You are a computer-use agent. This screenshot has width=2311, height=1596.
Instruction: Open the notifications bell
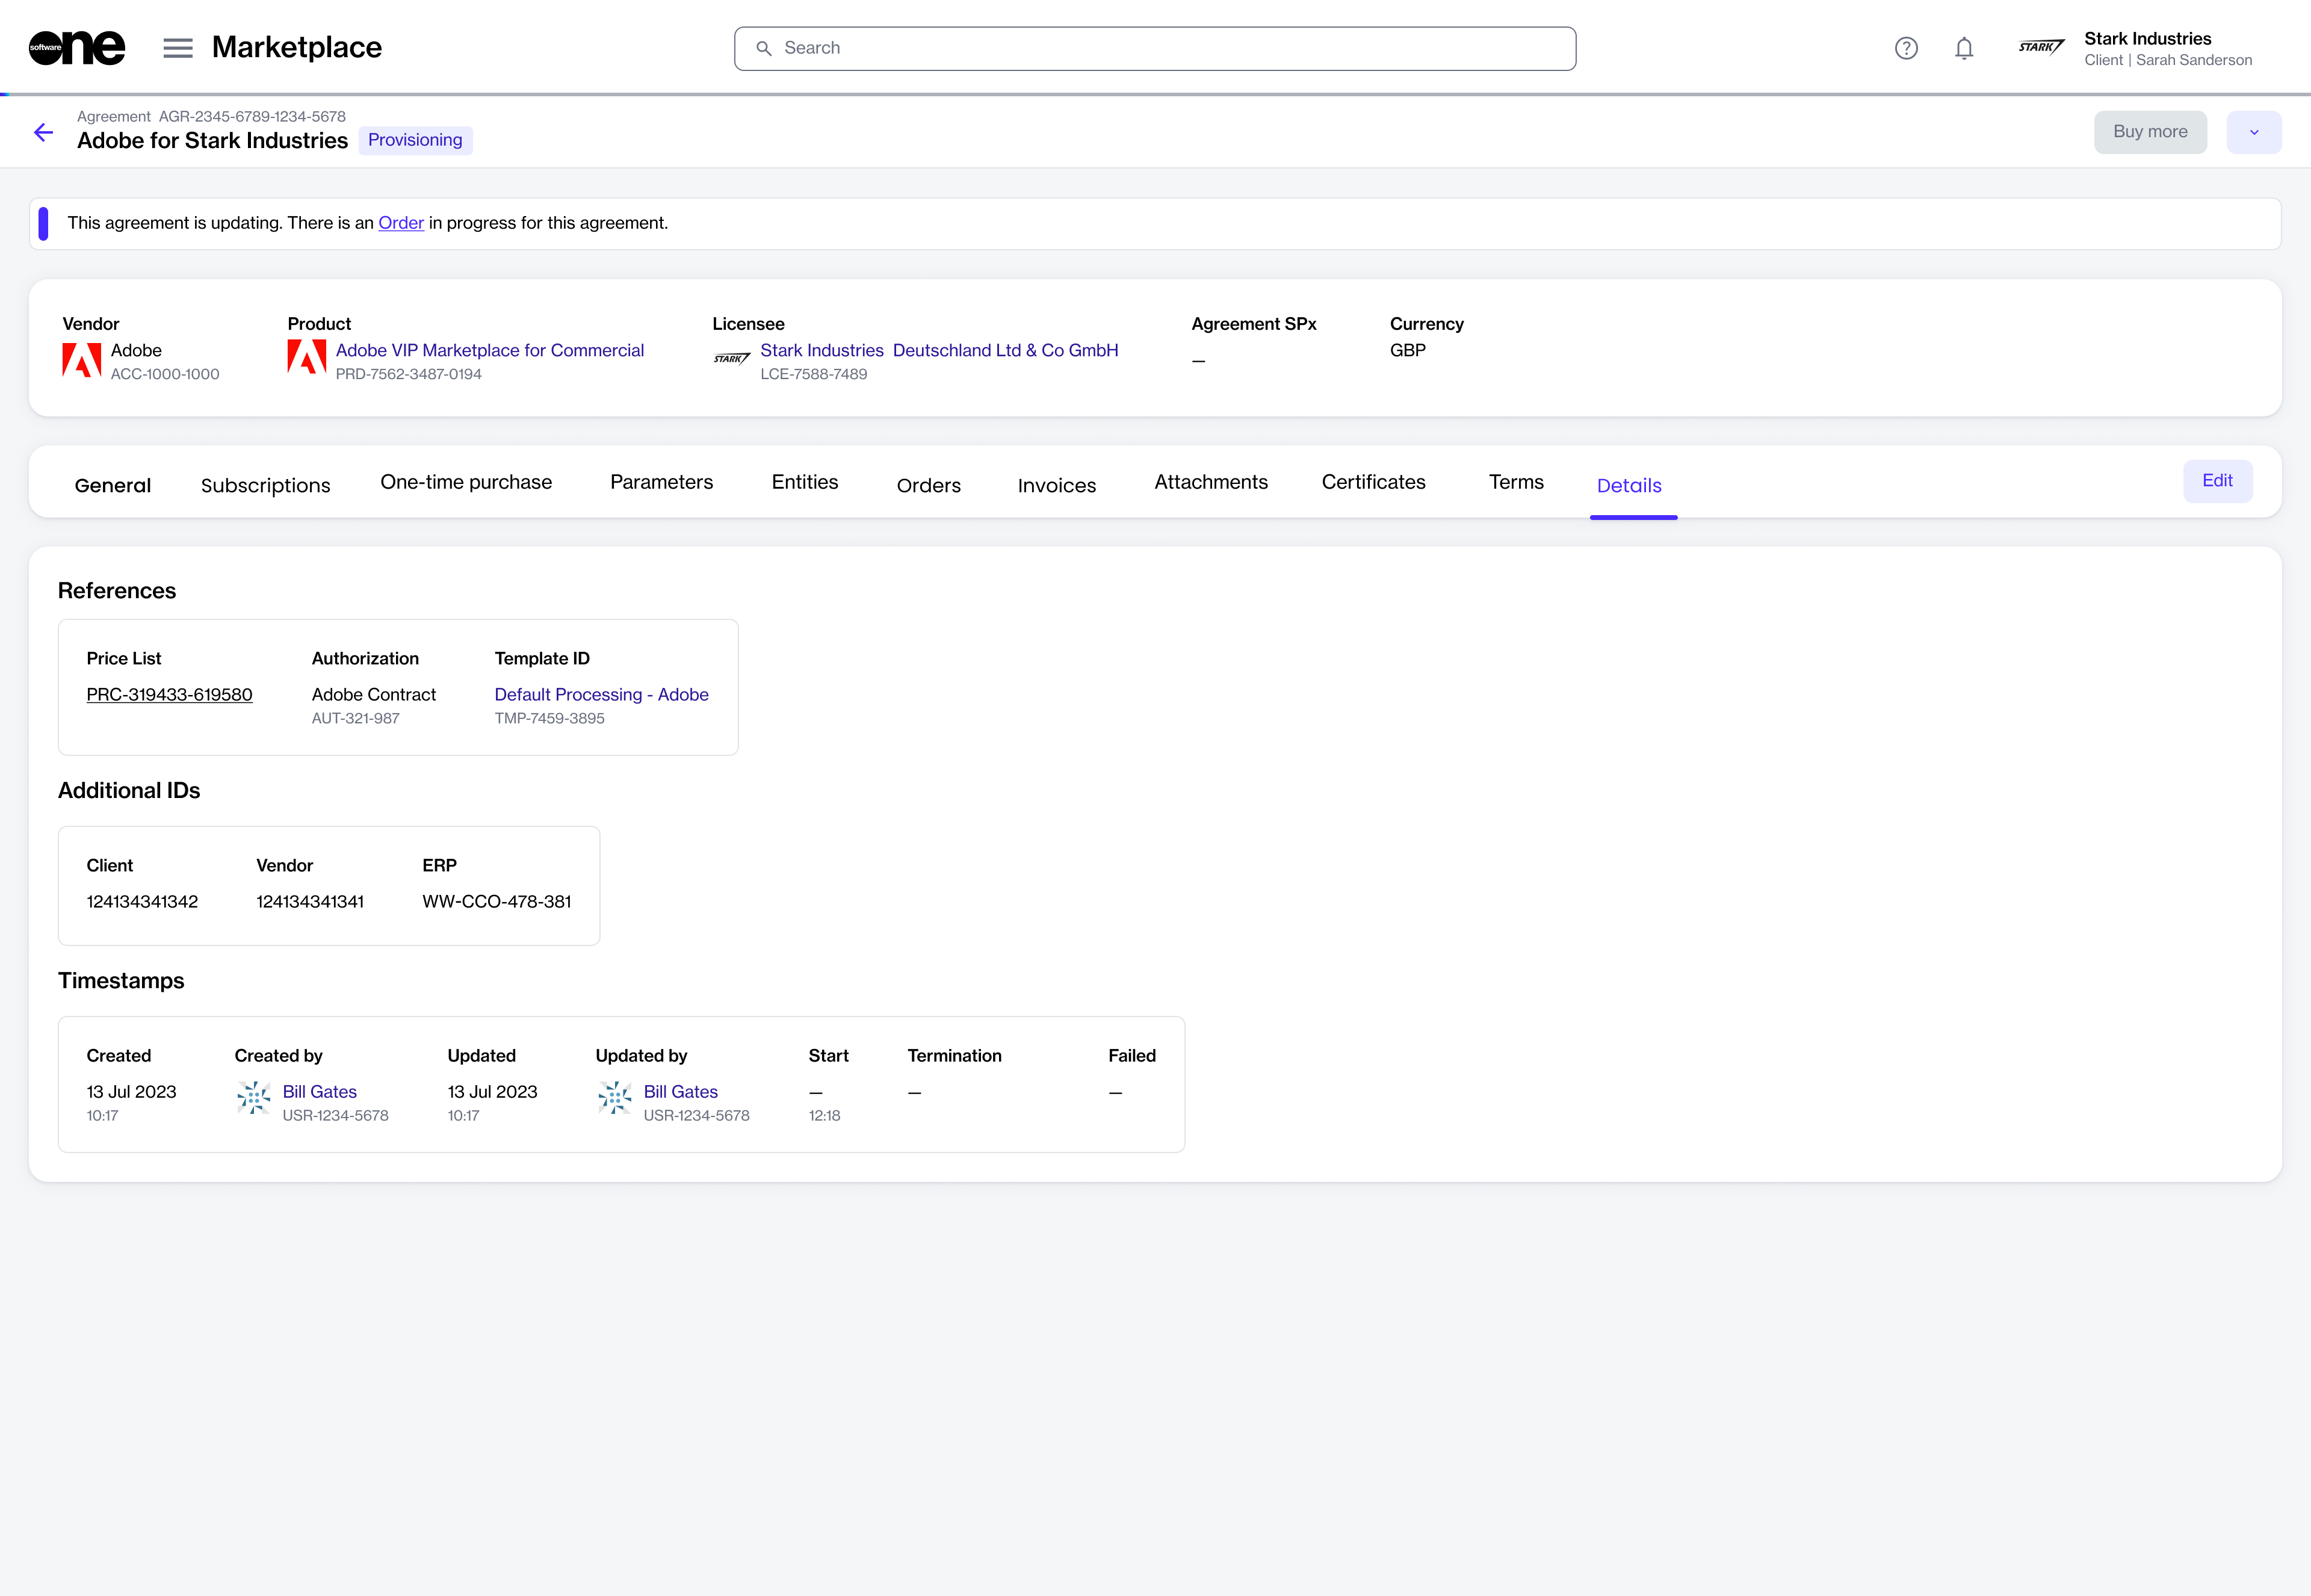[x=1964, y=48]
